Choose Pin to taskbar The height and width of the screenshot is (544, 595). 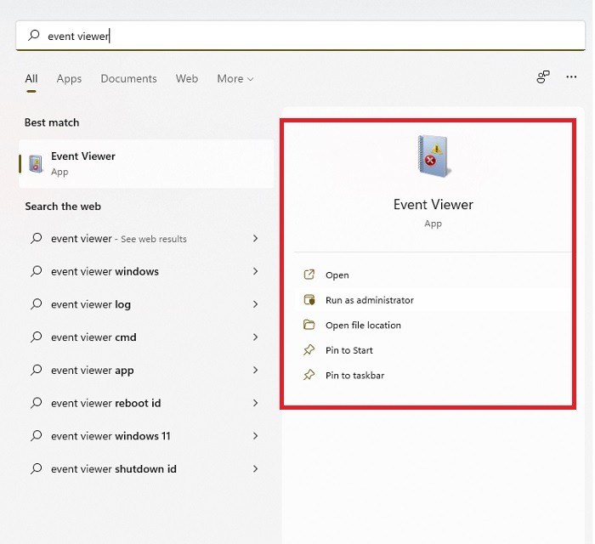pos(433,375)
